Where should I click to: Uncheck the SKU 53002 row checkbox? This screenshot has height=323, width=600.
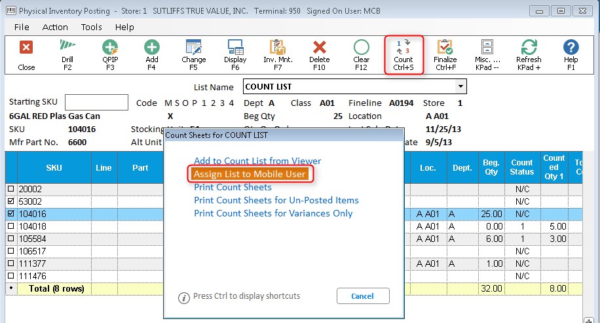coord(10,201)
